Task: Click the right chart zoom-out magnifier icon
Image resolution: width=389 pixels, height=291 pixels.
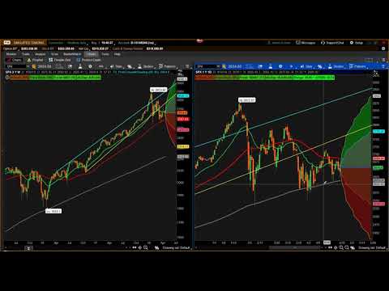Action: point(347,247)
